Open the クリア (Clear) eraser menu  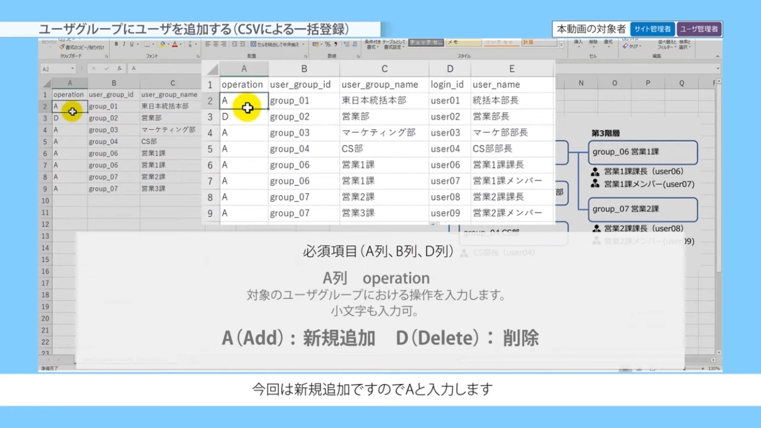(x=632, y=46)
